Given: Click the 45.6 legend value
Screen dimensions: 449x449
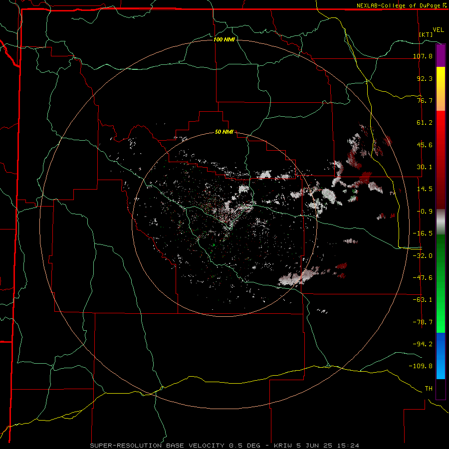Looking at the screenshot, I should (x=425, y=145).
